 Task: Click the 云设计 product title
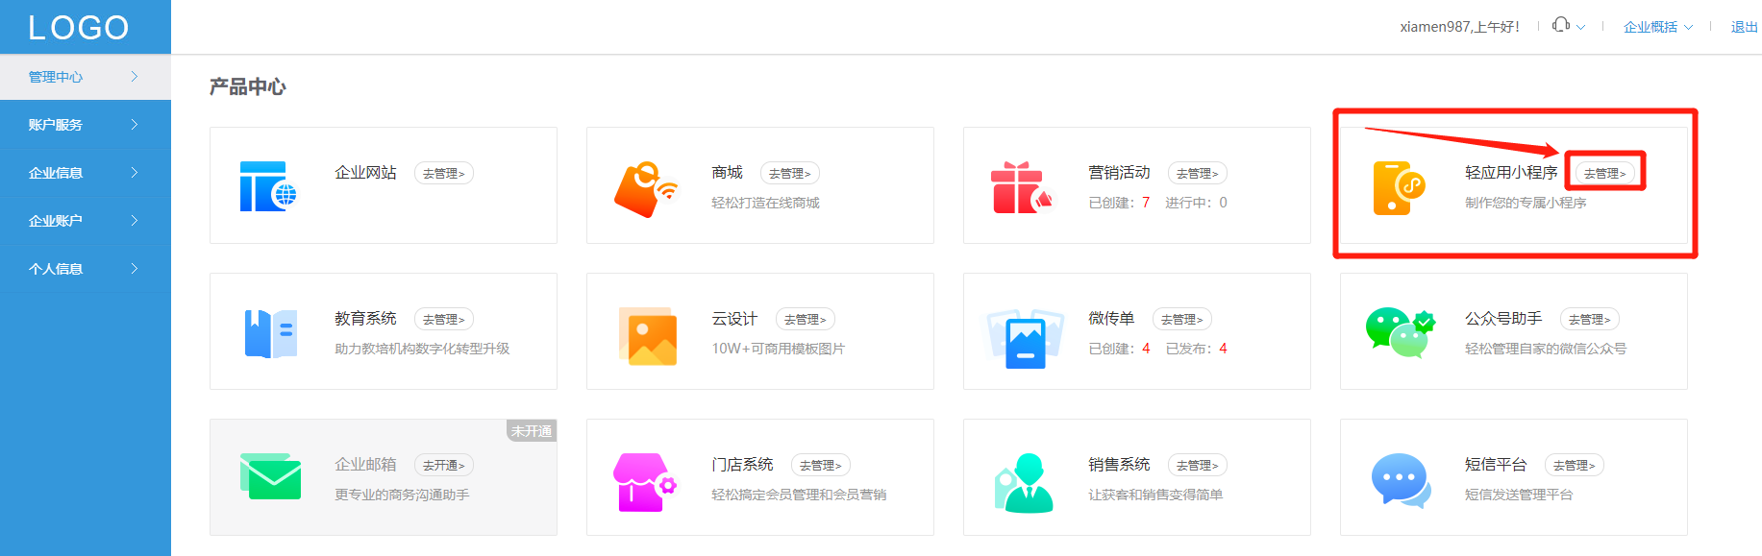click(734, 319)
